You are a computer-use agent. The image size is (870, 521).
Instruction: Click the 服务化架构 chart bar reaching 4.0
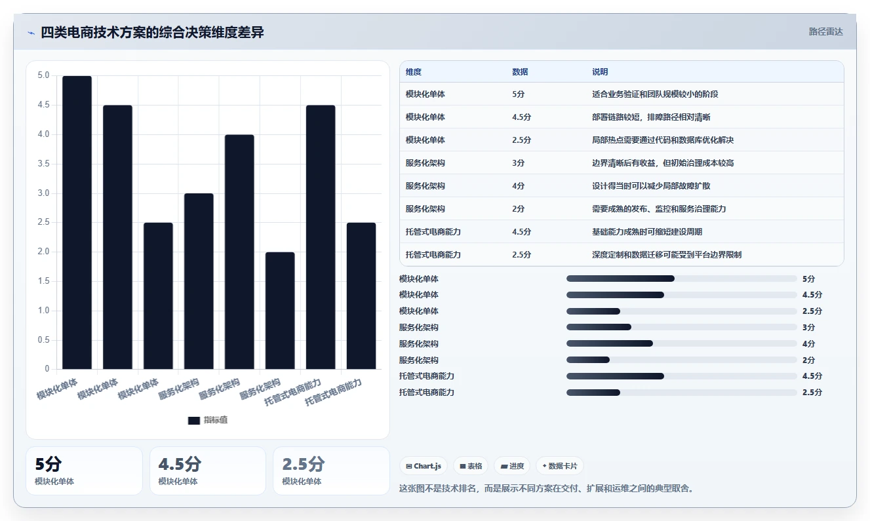tap(239, 252)
